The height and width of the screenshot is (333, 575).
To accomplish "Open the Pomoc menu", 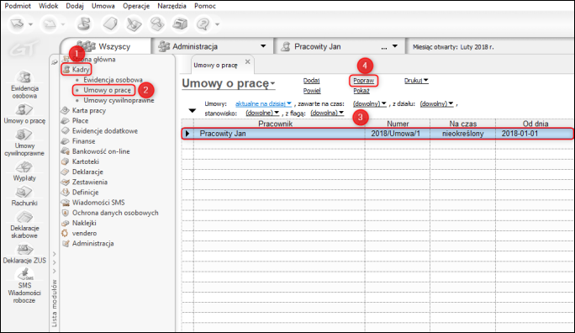I will pyautogui.click(x=205, y=6).
